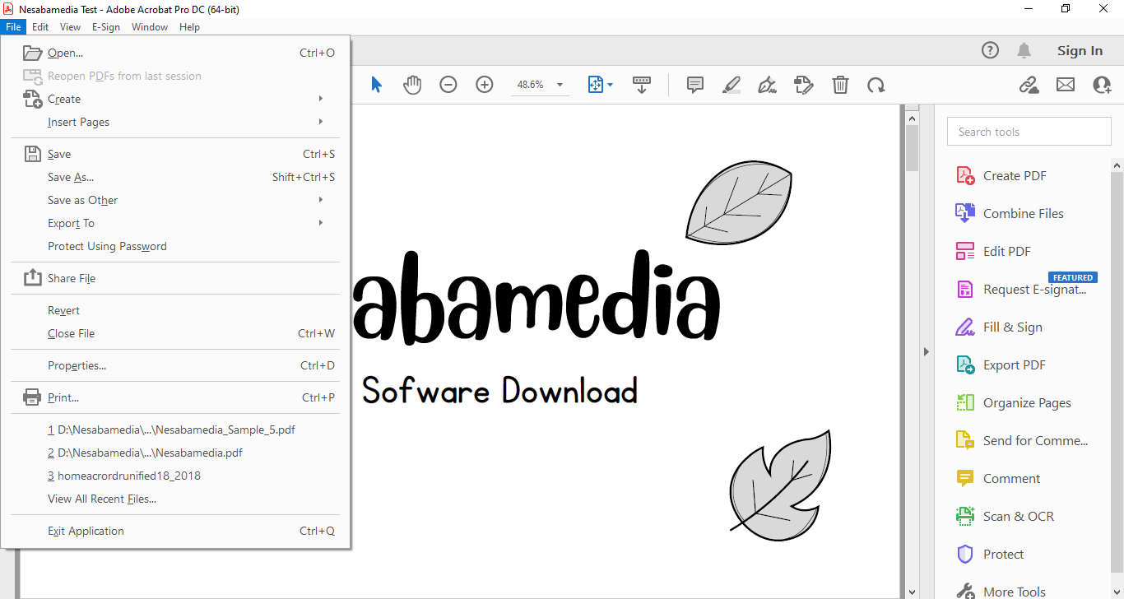Choose Save As from File menu
The height and width of the screenshot is (599, 1124).
point(71,177)
